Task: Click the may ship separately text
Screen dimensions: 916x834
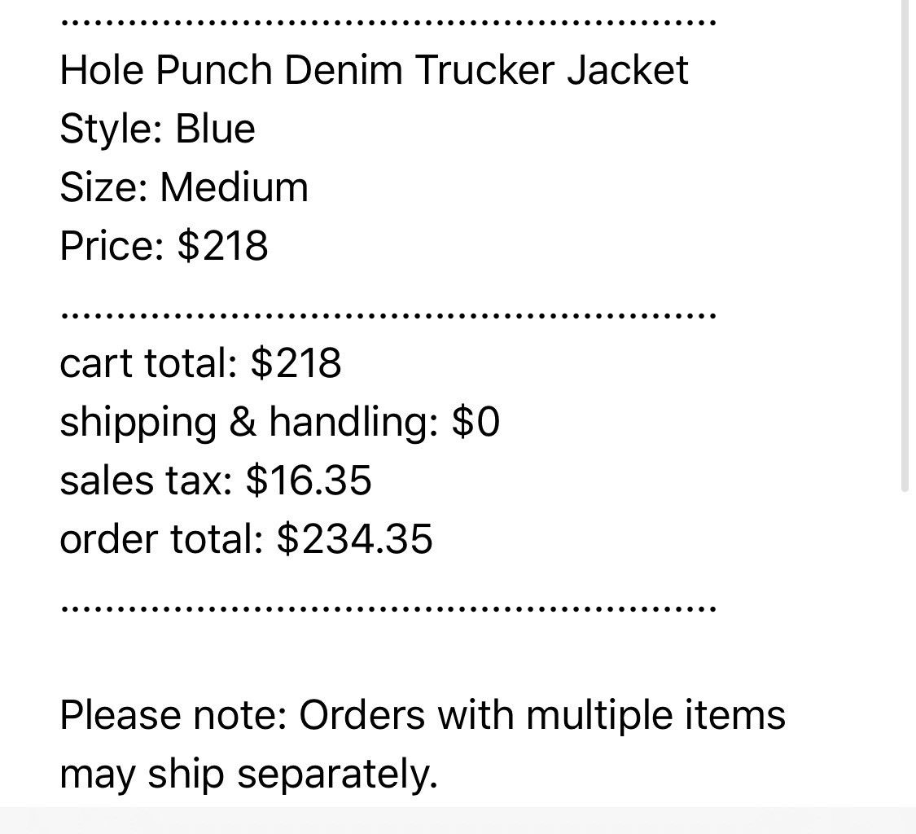Action: pos(248,774)
